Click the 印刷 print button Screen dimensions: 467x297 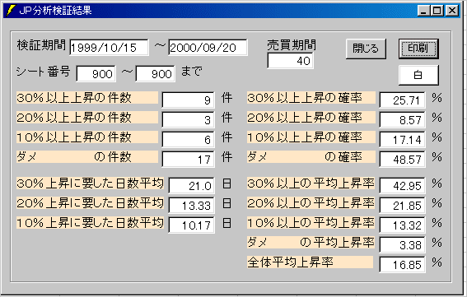click(418, 49)
